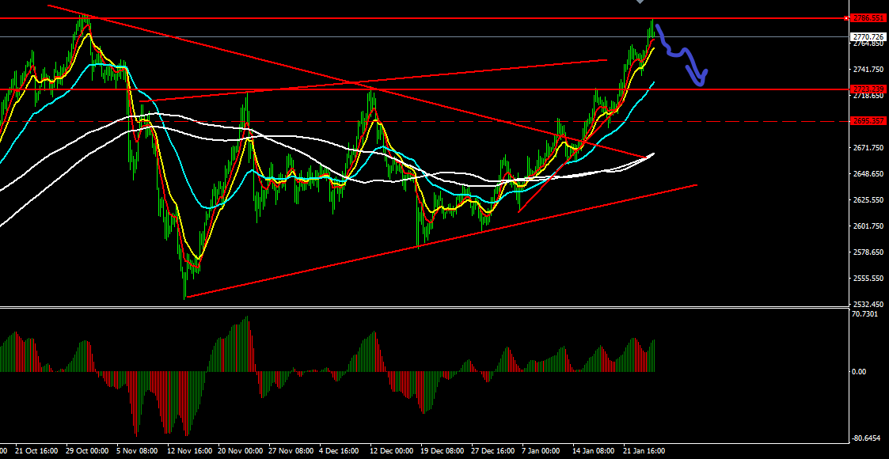Click the indicator maximum value 70.7301
Screen dimensions: 889x459
click(867, 313)
